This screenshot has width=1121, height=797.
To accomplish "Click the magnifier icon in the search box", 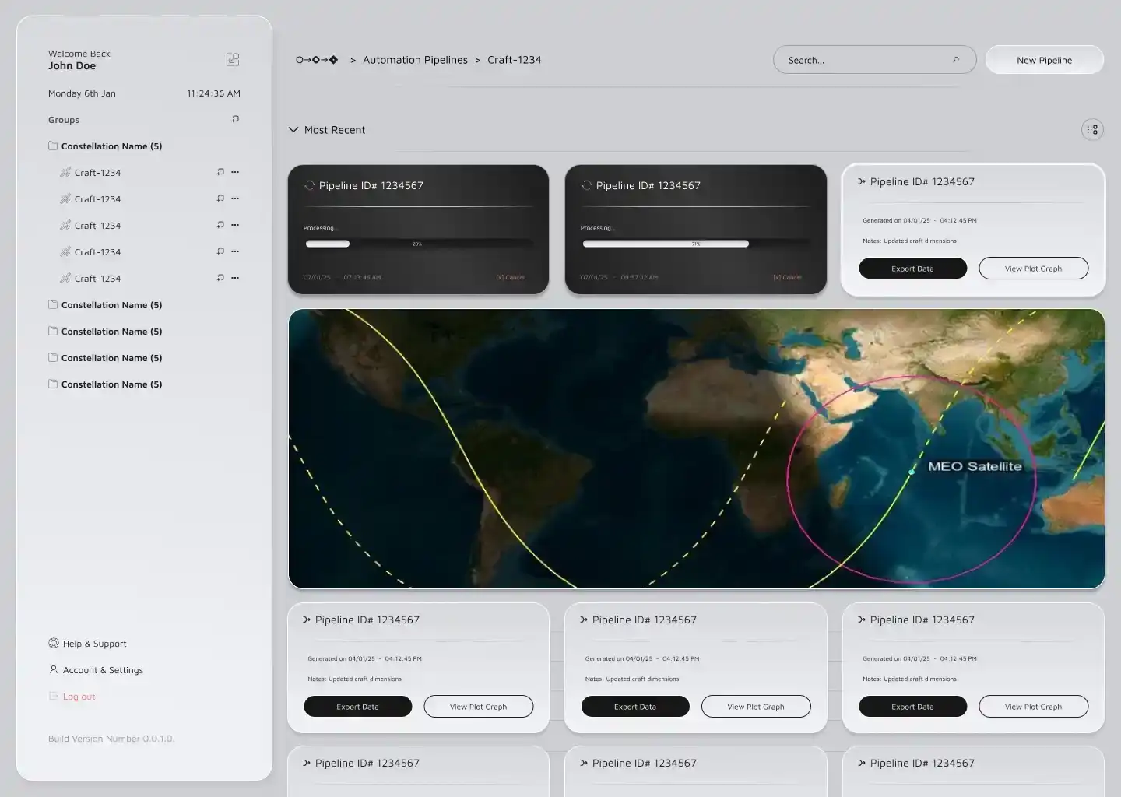I will 956,60.
